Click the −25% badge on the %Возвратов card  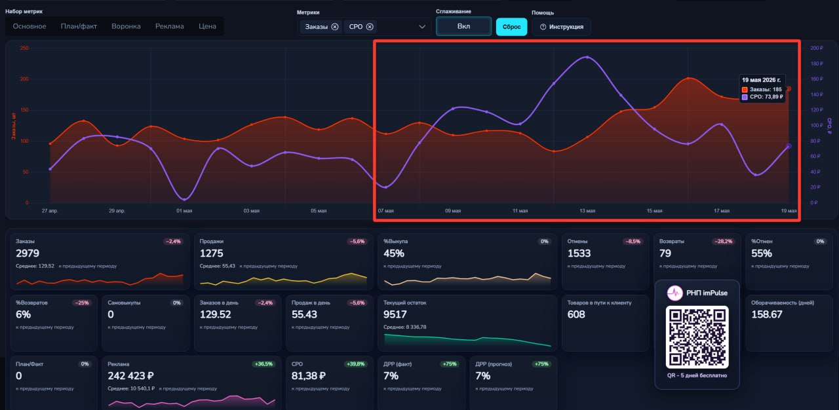pyautogui.click(x=82, y=303)
